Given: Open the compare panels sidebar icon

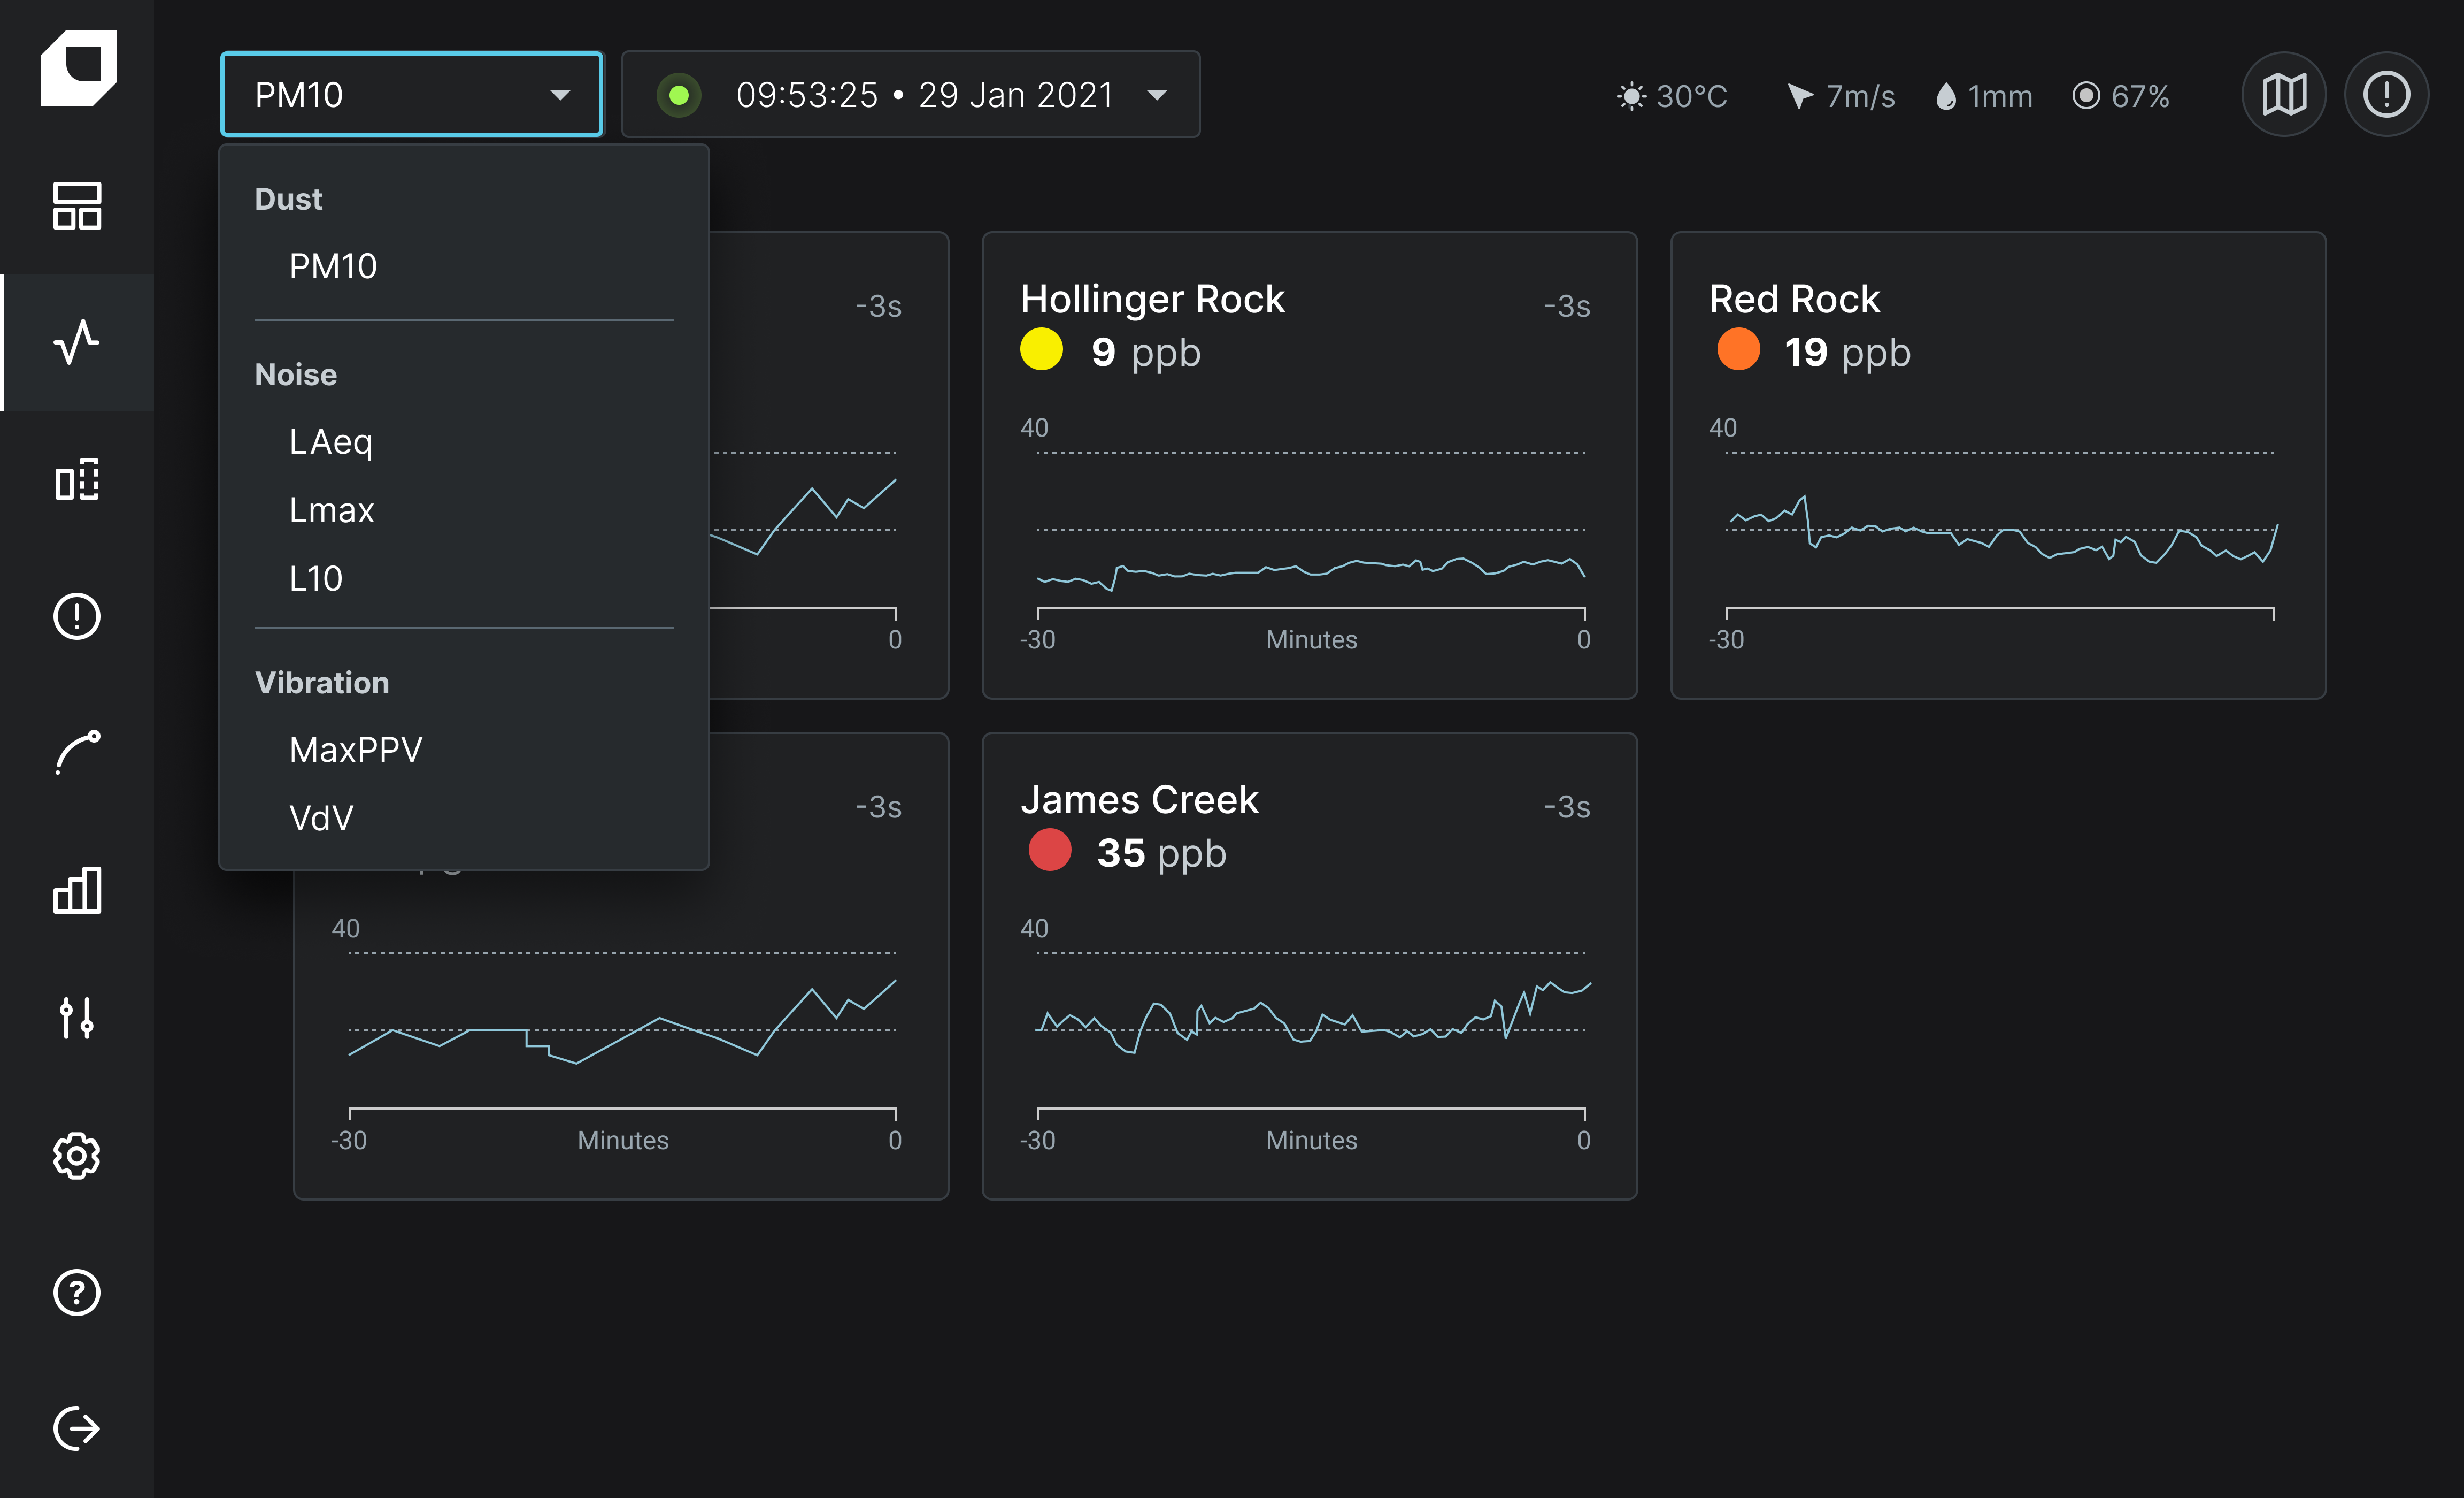Looking at the screenshot, I should 77,479.
